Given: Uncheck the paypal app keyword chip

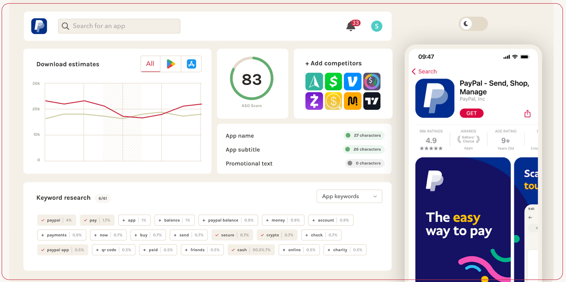Looking at the screenshot, I should click(63, 250).
